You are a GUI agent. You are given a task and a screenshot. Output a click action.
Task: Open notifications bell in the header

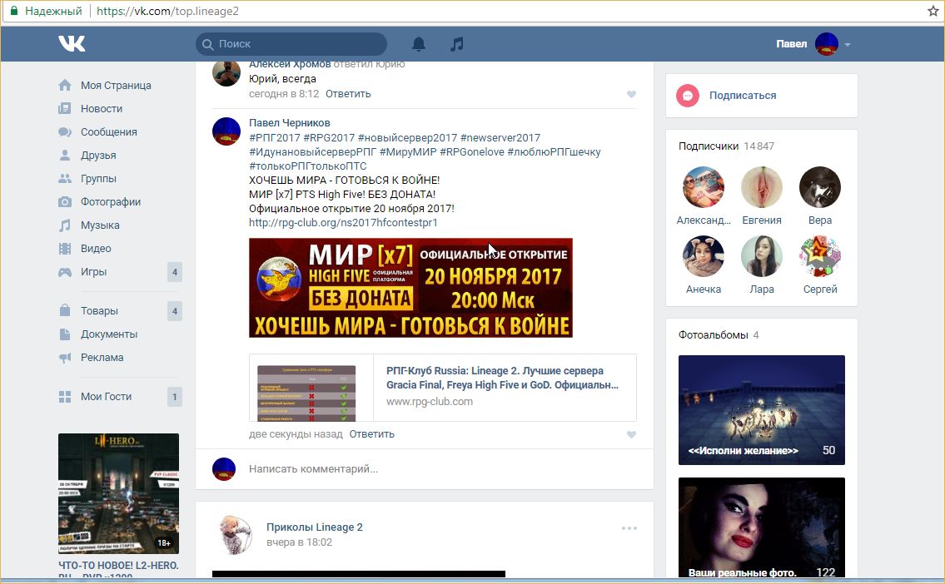[x=419, y=44]
